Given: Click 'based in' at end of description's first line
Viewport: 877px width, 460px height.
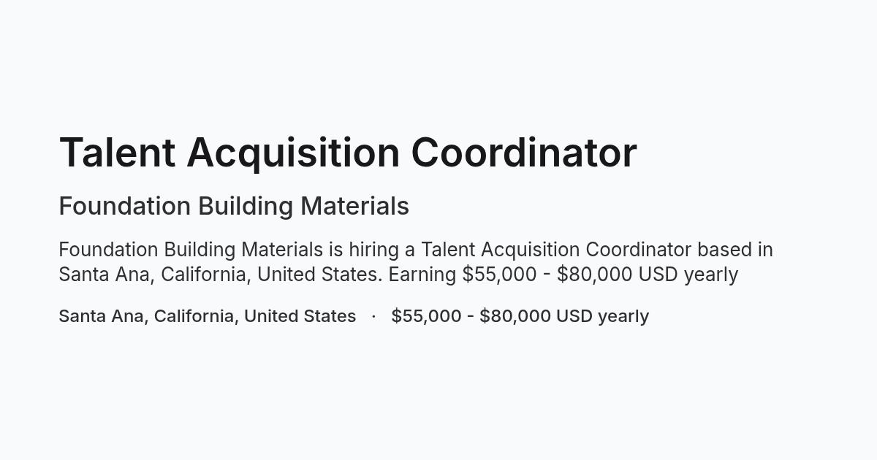Looking at the screenshot, I should 734,250.
